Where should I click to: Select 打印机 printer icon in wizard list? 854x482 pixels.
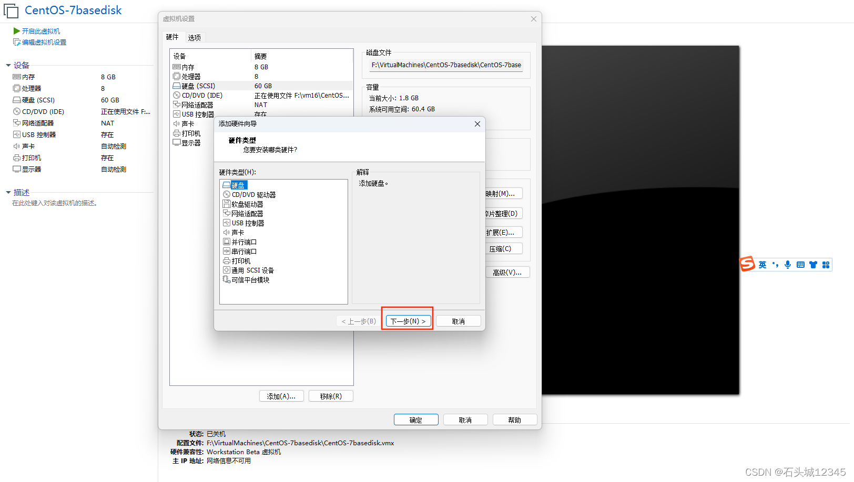point(227,261)
